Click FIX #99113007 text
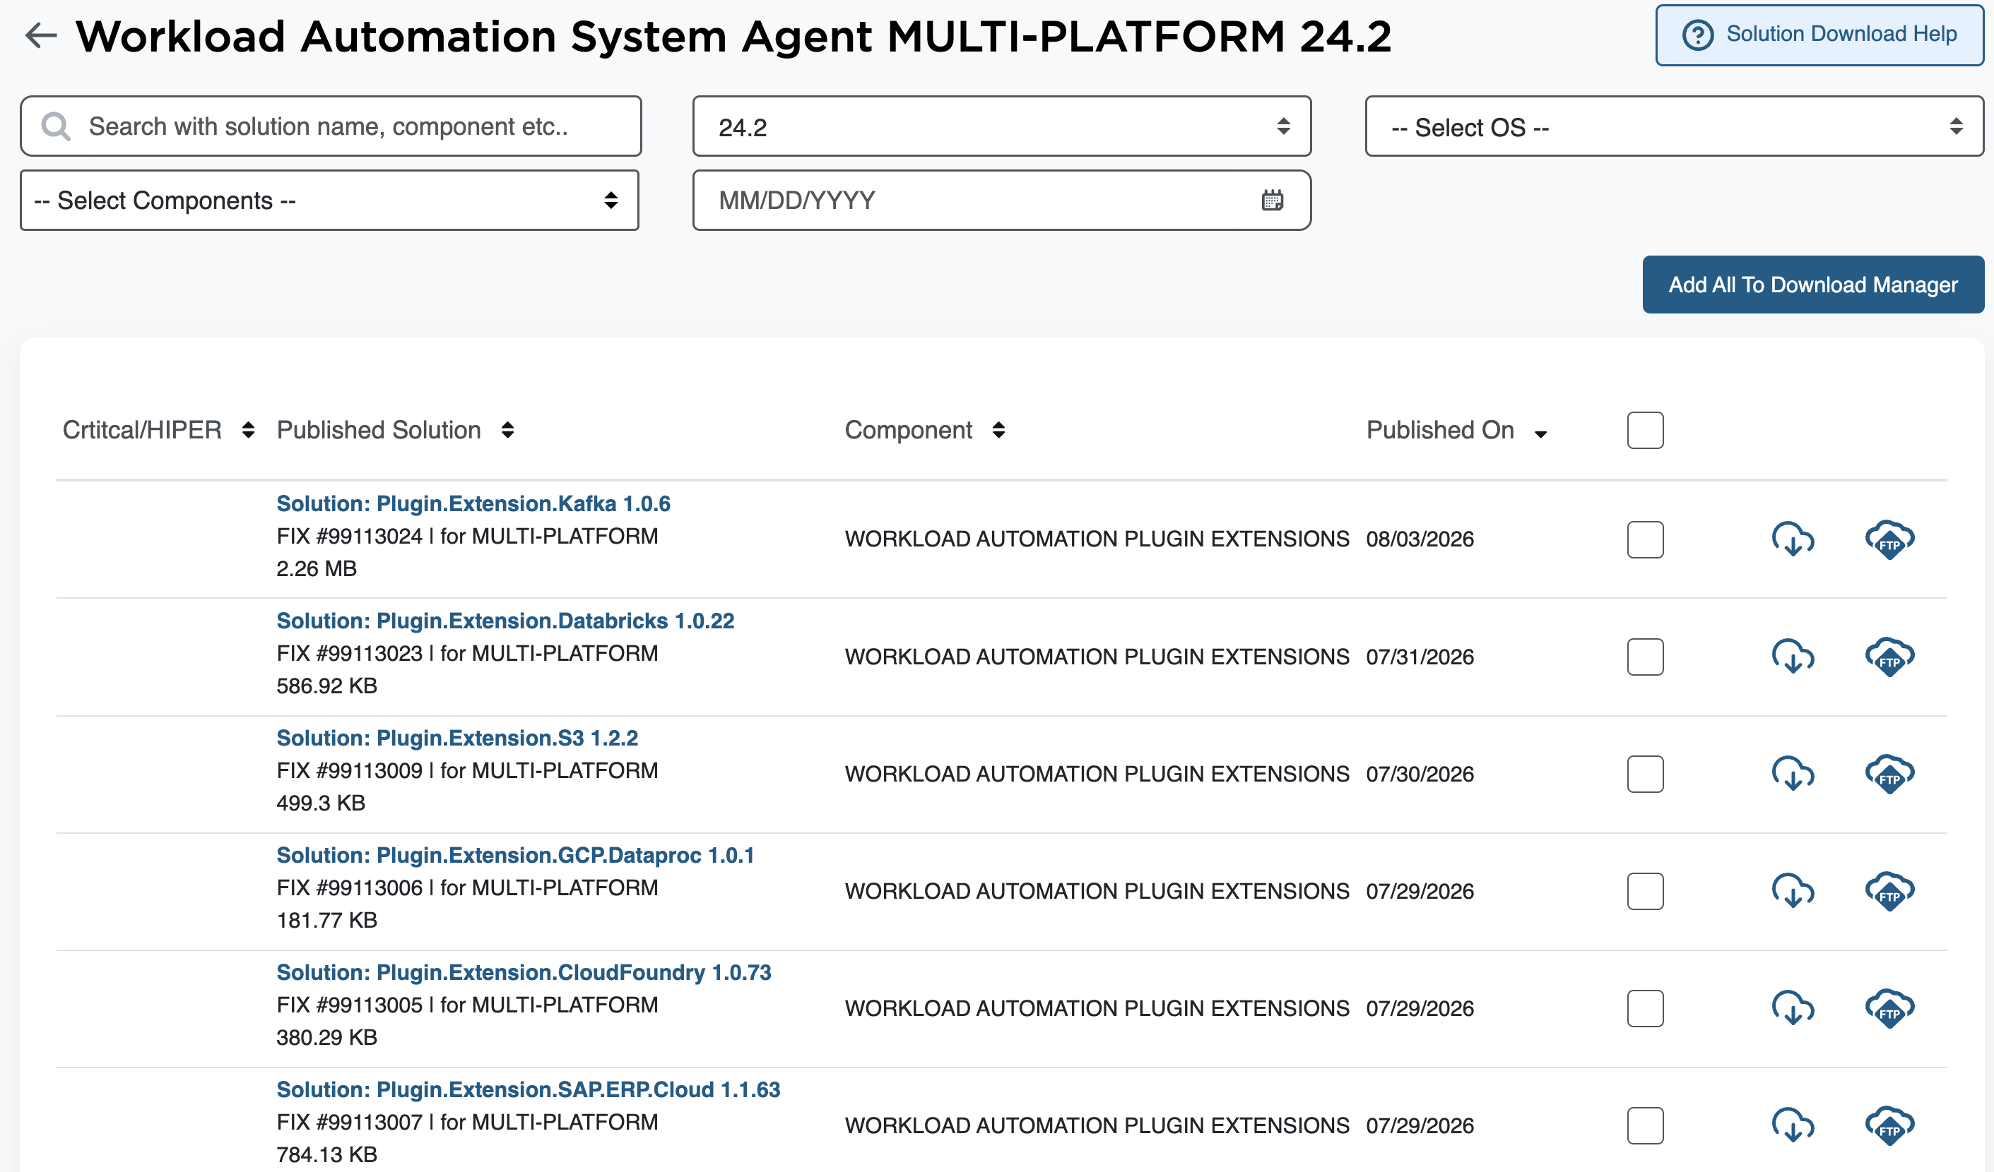 pos(349,1121)
